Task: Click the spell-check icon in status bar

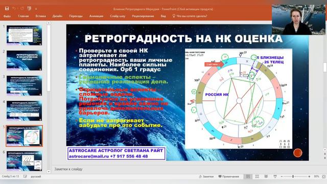Action: [x=25, y=176]
